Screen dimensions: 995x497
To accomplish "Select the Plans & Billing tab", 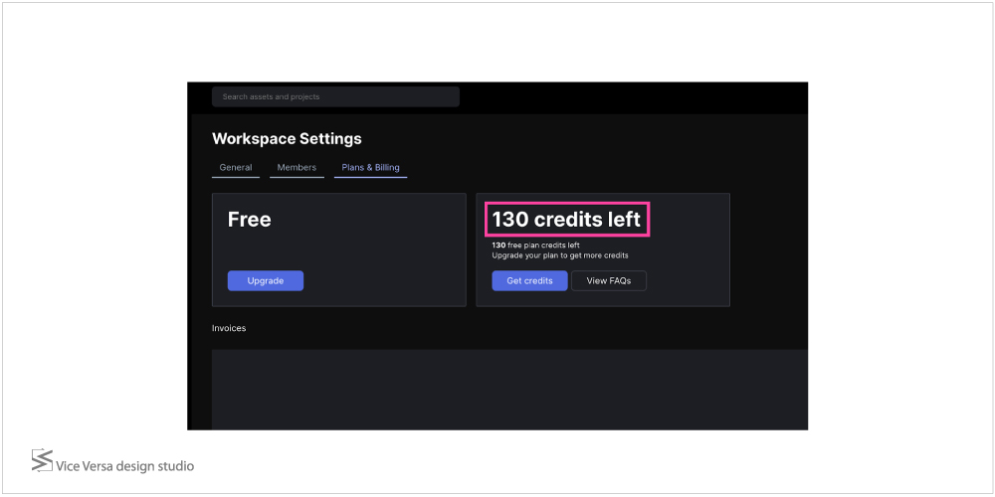I will coord(370,168).
